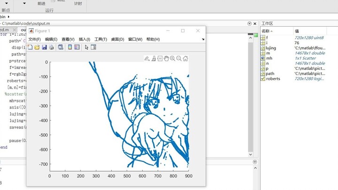Select variable p icon in workspace

pyautogui.click(x=263, y=68)
